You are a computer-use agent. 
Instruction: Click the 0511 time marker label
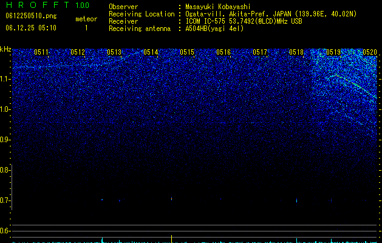point(41,52)
